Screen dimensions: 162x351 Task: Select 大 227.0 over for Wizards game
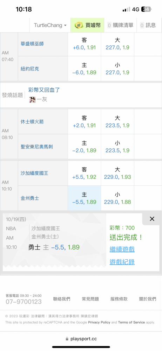[x=117, y=44]
